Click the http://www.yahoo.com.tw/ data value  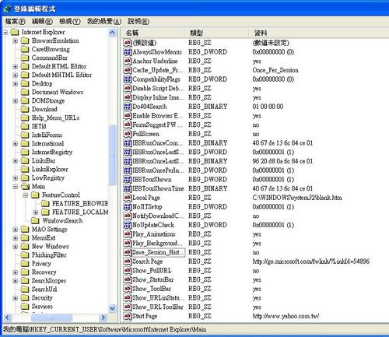(x=286, y=316)
